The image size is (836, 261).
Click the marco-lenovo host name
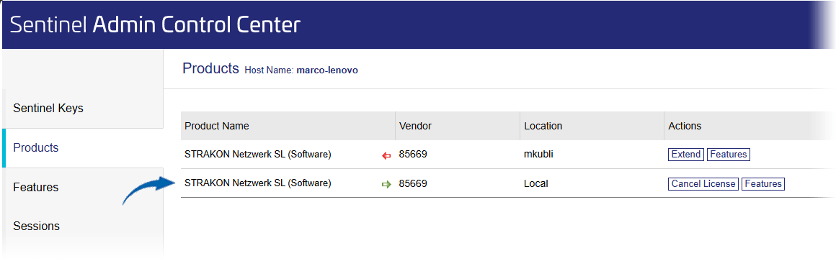tap(326, 70)
